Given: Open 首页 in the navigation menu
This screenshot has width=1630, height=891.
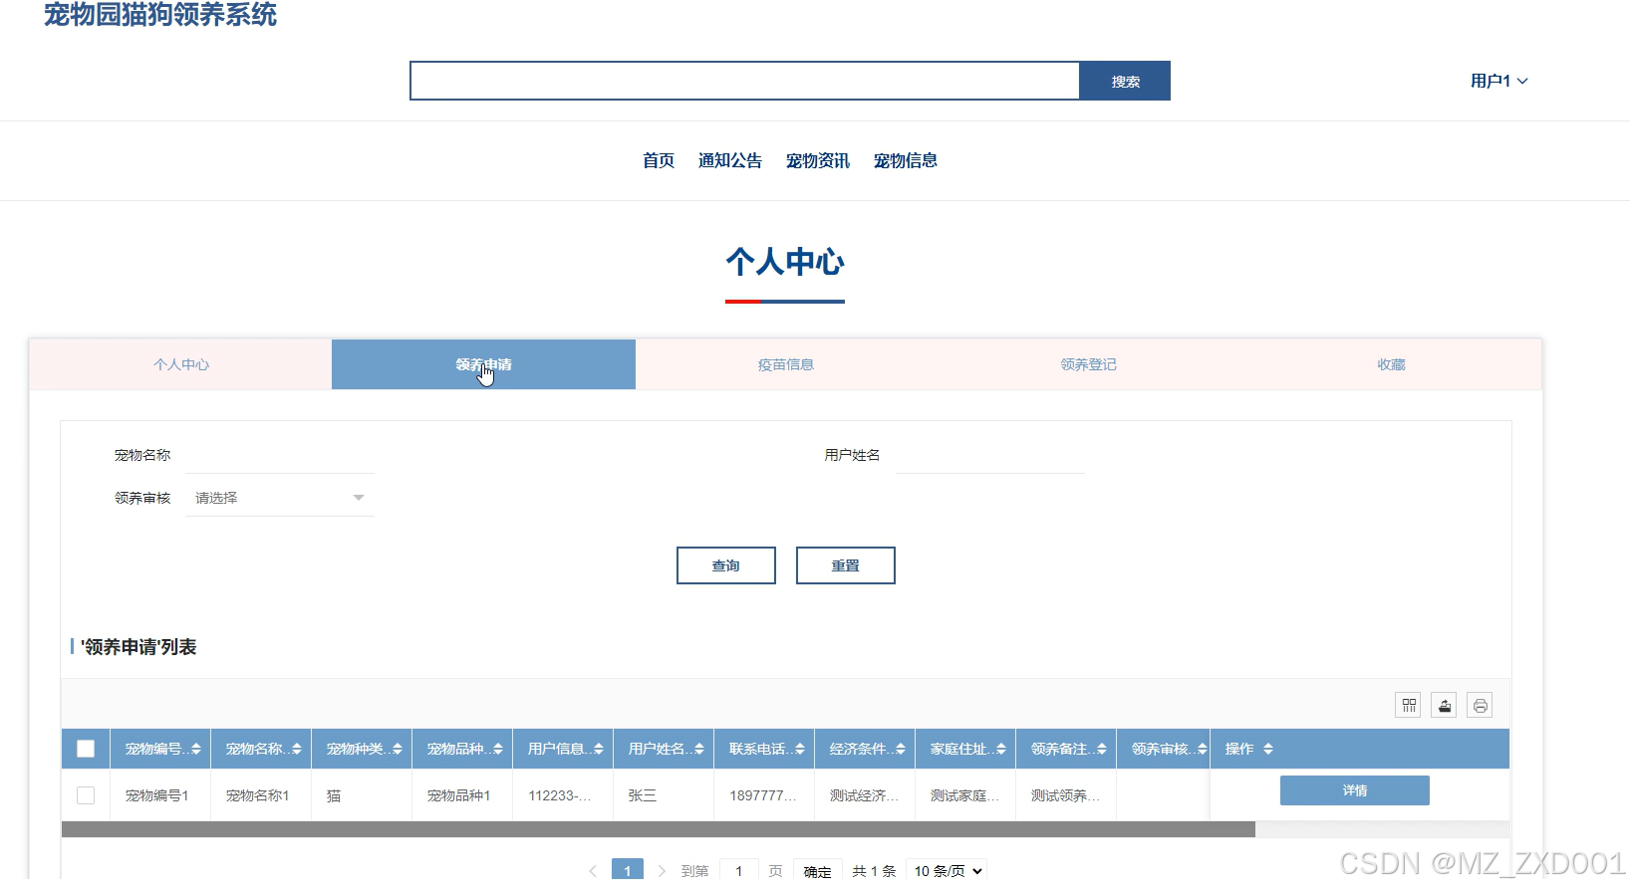Looking at the screenshot, I should (x=659, y=160).
